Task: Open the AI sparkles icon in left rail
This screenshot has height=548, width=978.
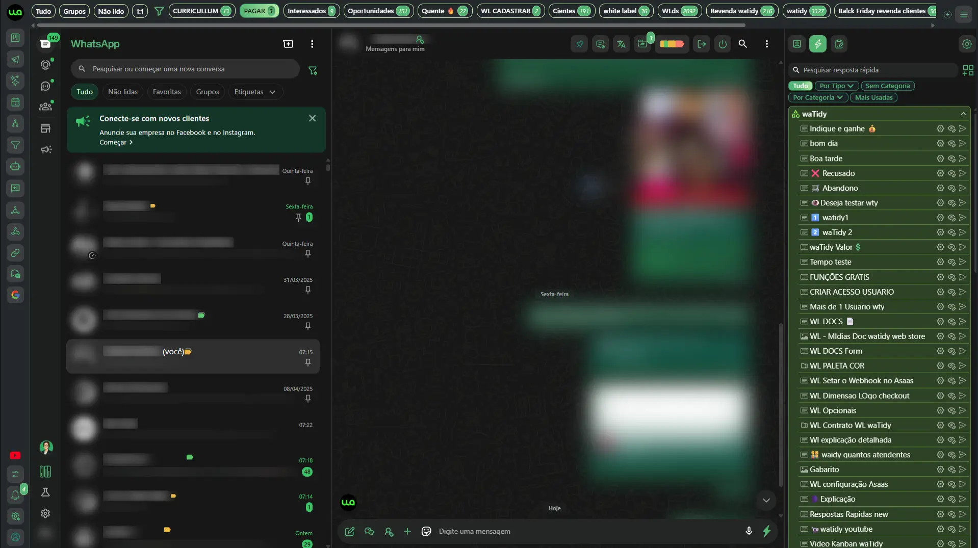Action: point(15,81)
